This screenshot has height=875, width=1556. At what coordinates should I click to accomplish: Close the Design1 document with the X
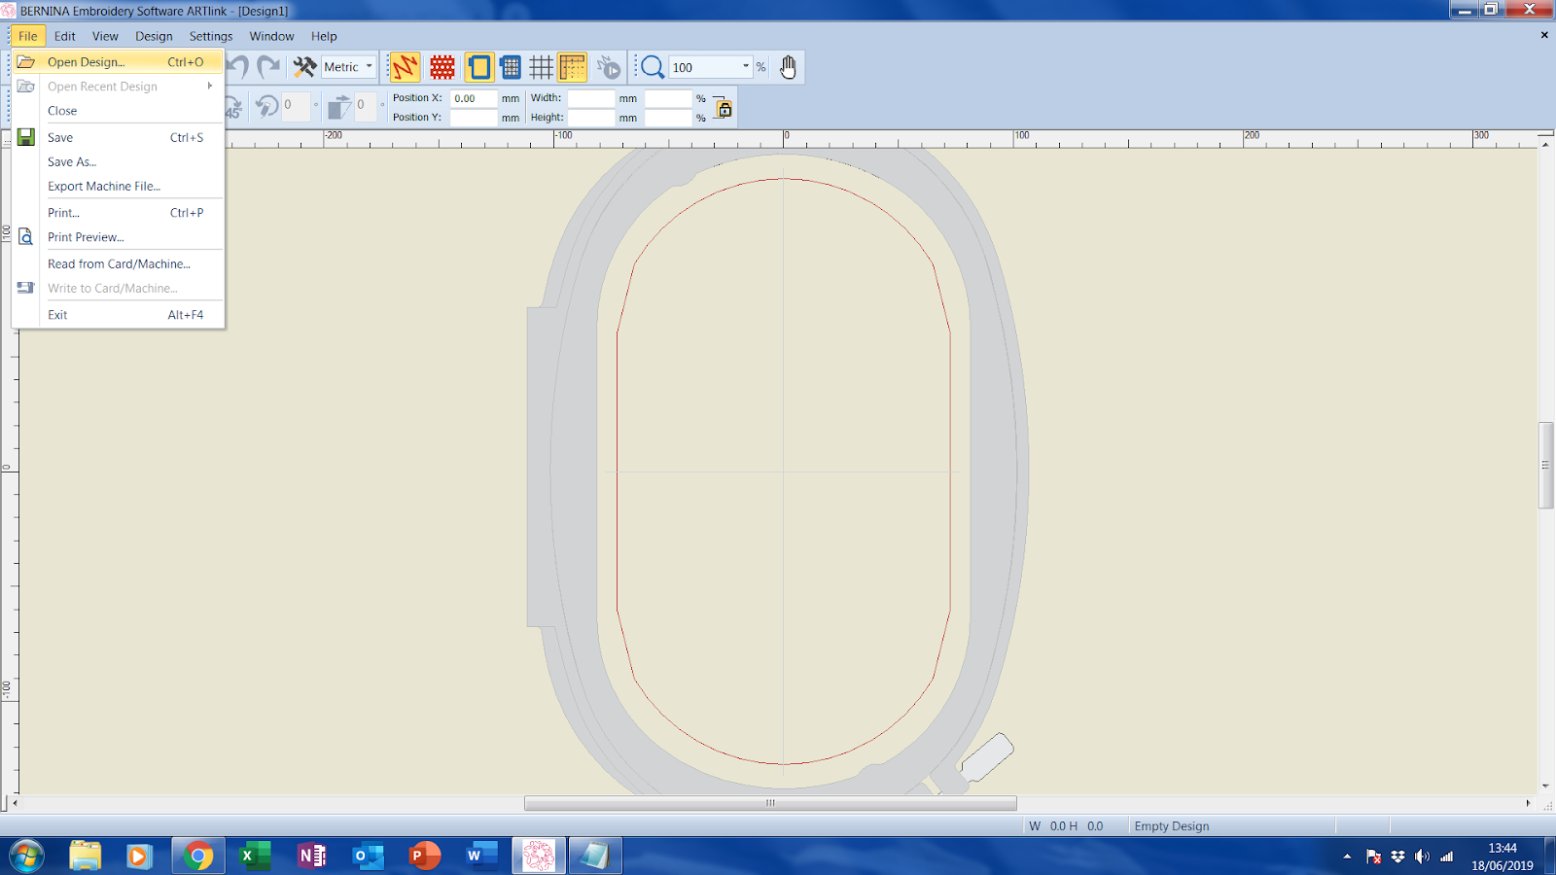[1544, 35]
